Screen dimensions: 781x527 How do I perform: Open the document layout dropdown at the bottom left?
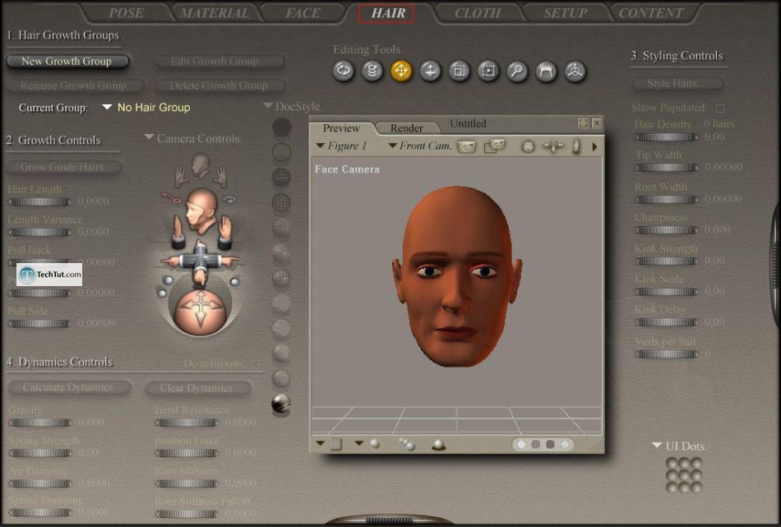click(x=321, y=443)
